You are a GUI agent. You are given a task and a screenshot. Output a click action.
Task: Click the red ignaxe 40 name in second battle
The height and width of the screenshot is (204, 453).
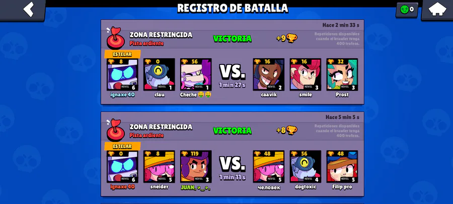point(122,187)
